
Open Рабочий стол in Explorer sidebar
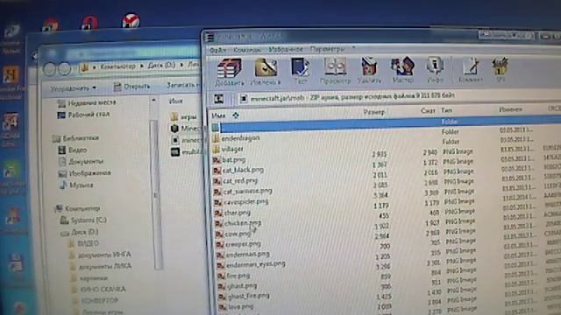84,115
